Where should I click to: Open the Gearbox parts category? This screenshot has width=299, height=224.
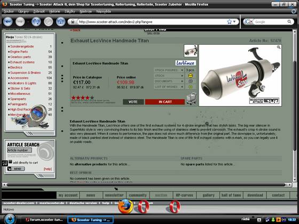tap(20, 57)
